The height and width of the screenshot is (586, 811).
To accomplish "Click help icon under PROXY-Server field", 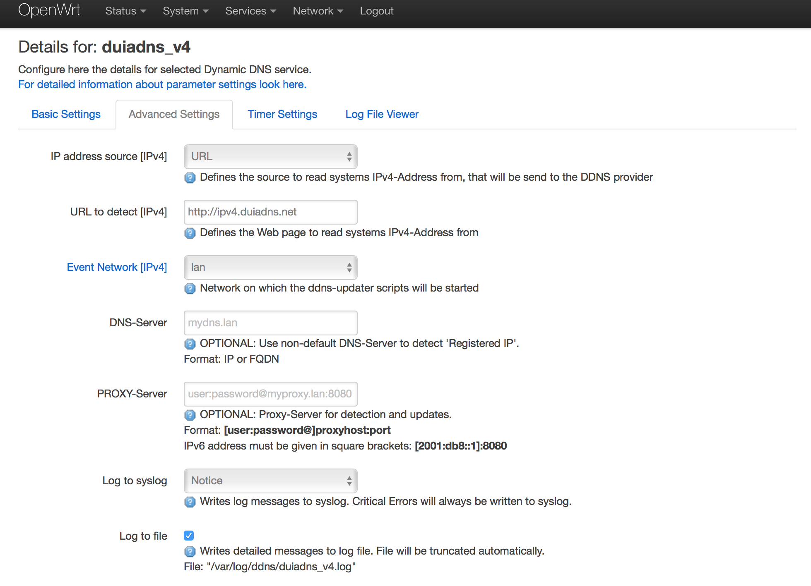I will pos(190,415).
